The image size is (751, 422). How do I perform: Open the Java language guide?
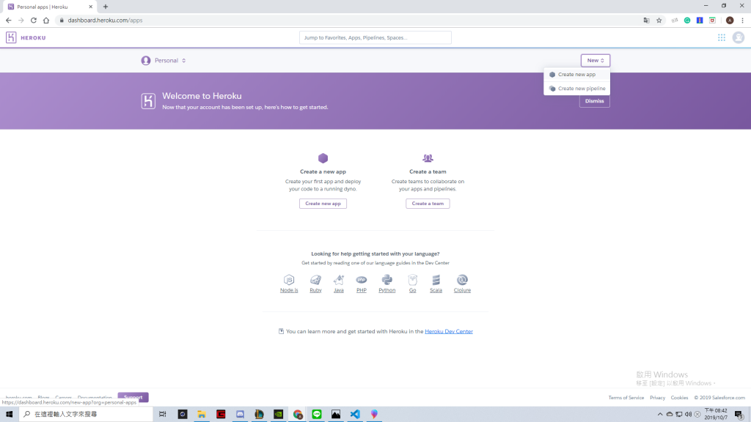(339, 290)
